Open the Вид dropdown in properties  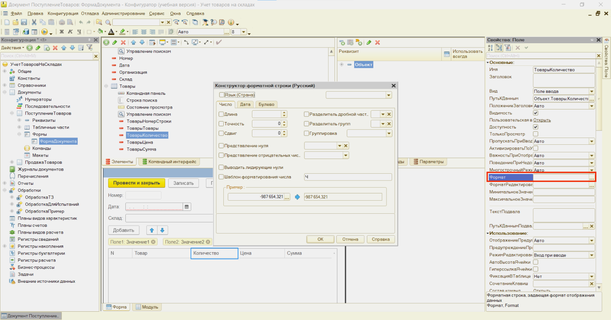click(x=592, y=92)
